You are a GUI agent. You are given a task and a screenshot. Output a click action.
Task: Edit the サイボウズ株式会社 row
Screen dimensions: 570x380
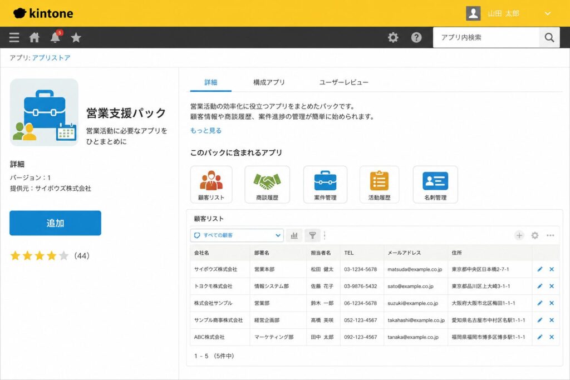tap(540, 269)
